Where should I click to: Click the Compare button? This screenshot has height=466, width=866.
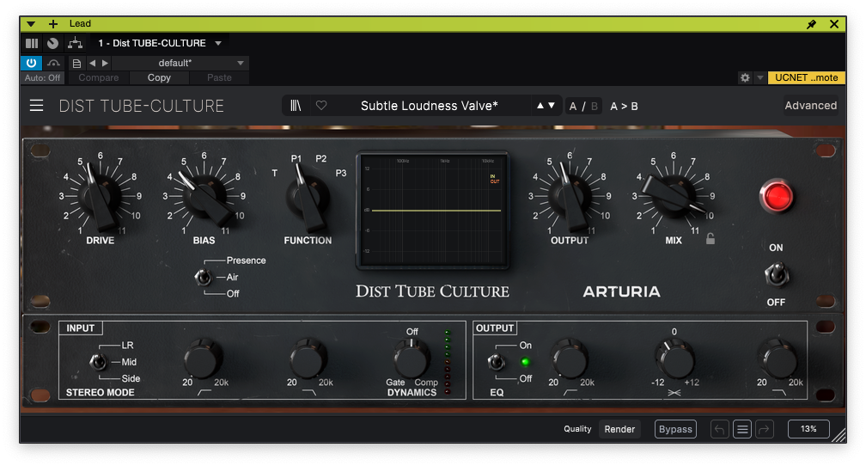pos(98,78)
